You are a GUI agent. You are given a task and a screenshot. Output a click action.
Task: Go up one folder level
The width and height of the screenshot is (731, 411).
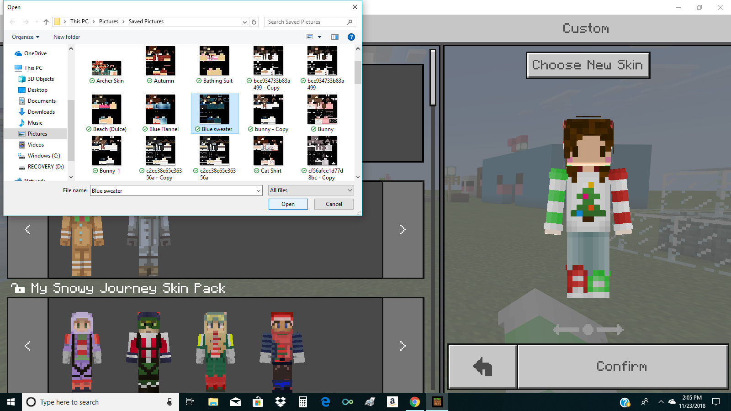click(x=46, y=21)
